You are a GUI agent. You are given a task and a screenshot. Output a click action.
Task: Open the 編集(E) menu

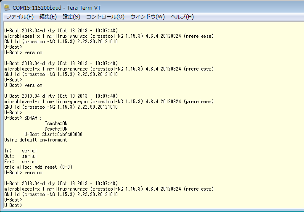coord(48,17)
